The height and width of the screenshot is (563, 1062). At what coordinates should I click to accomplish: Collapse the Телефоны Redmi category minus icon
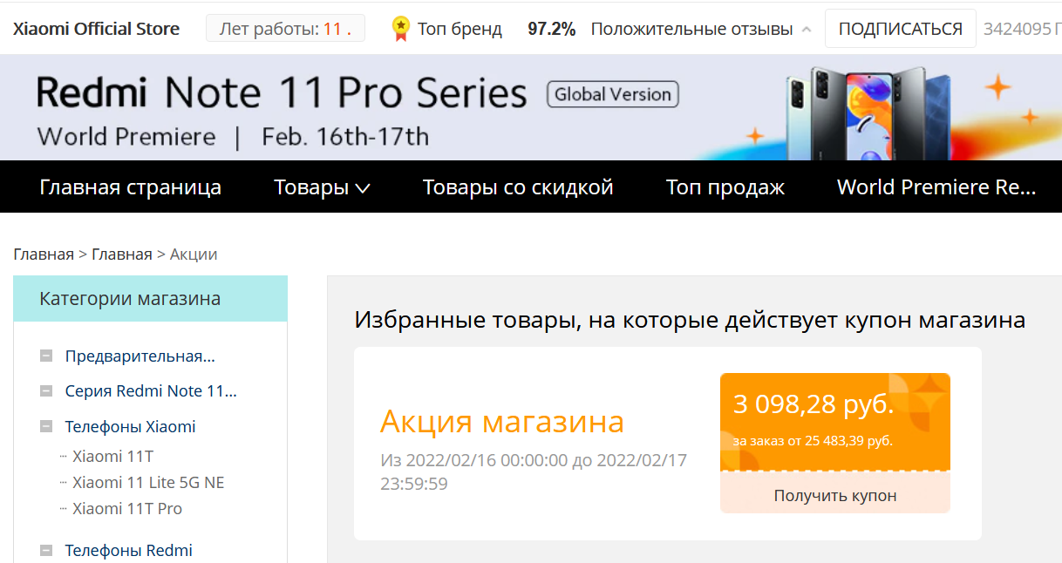click(46, 550)
